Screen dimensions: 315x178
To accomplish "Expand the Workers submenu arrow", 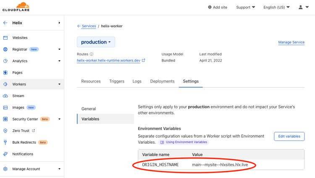I will [60, 84].
